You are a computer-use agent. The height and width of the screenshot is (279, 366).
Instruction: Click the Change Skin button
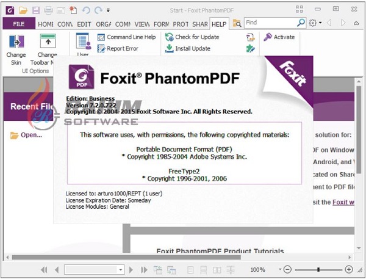[16, 50]
